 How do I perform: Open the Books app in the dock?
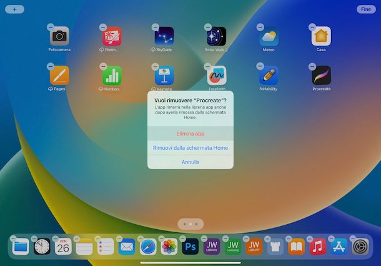click(296, 247)
